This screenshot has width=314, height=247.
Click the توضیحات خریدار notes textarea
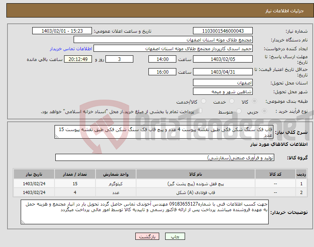coord(144,212)
